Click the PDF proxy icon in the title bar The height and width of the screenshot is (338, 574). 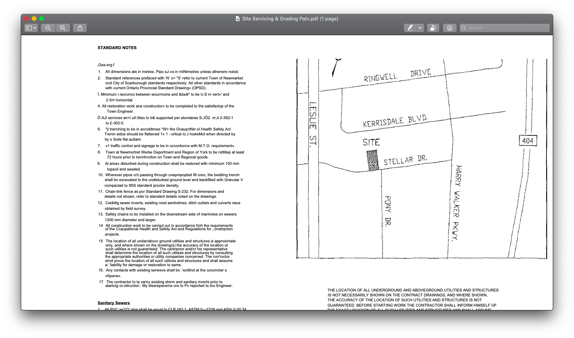238,19
